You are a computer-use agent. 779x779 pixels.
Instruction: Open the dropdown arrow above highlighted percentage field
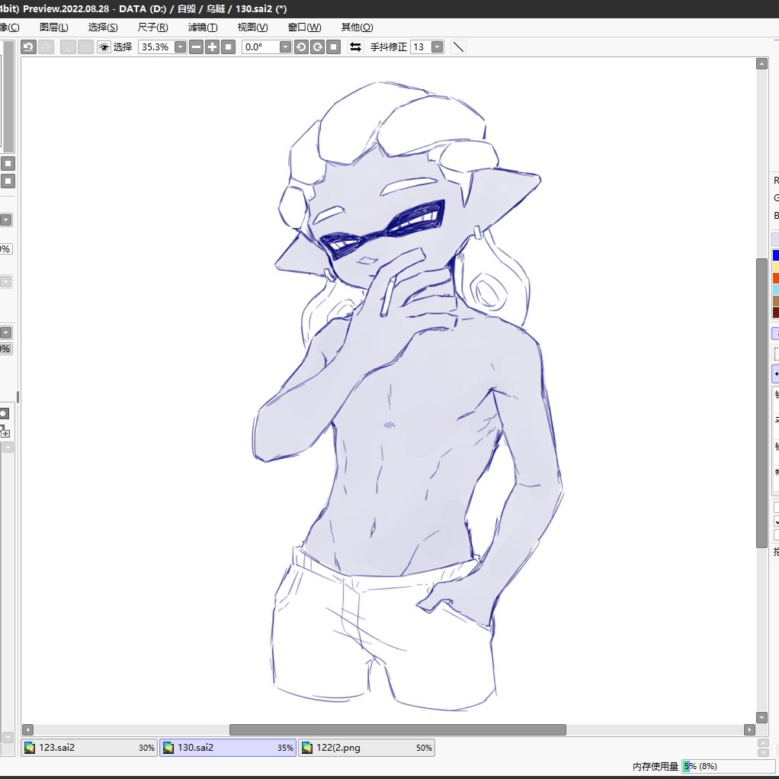(x=6, y=332)
